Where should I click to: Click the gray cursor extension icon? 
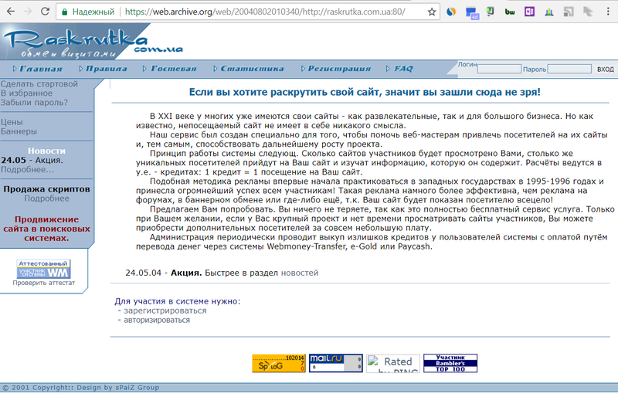[588, 12]
